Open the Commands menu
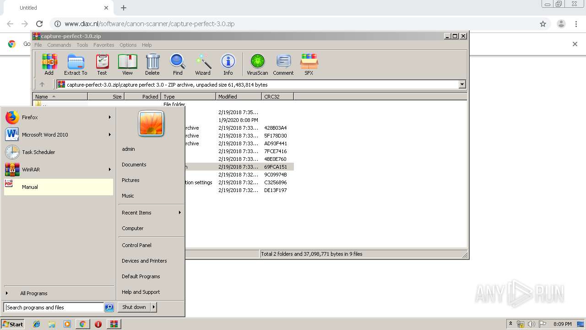 click(x=59, y=45)
